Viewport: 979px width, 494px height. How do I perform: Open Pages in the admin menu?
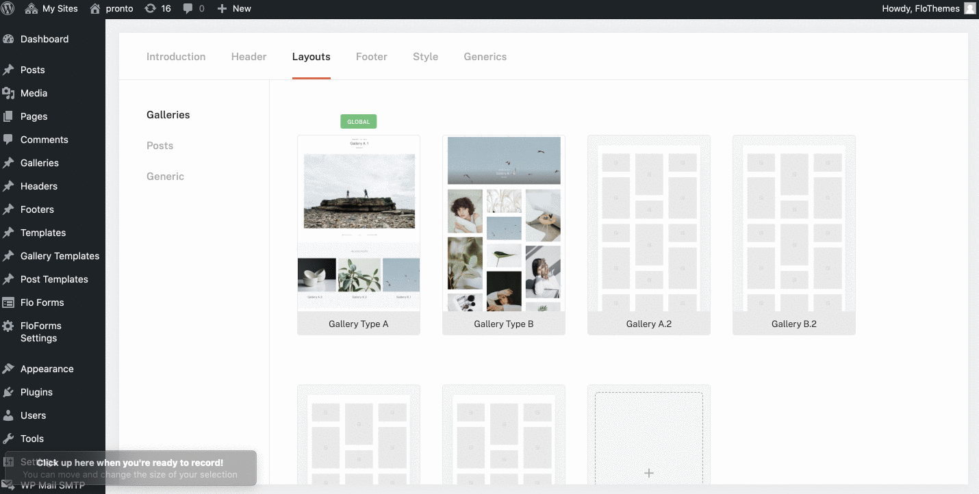pyautogui.click(x=34, y=116)
